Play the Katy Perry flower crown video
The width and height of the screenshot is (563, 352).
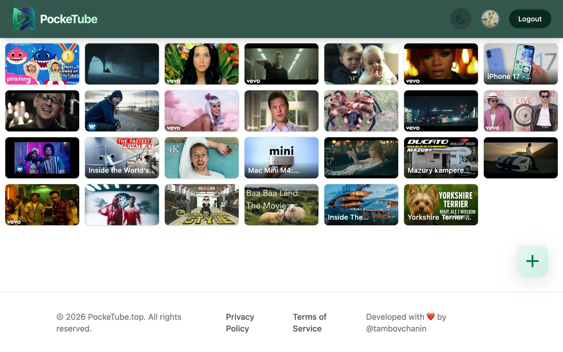click(x=202, y=64)
